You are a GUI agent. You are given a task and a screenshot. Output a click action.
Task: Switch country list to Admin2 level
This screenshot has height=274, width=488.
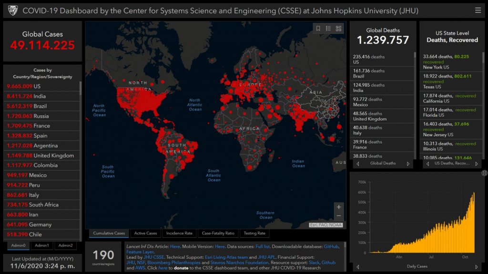click(65, 245)
